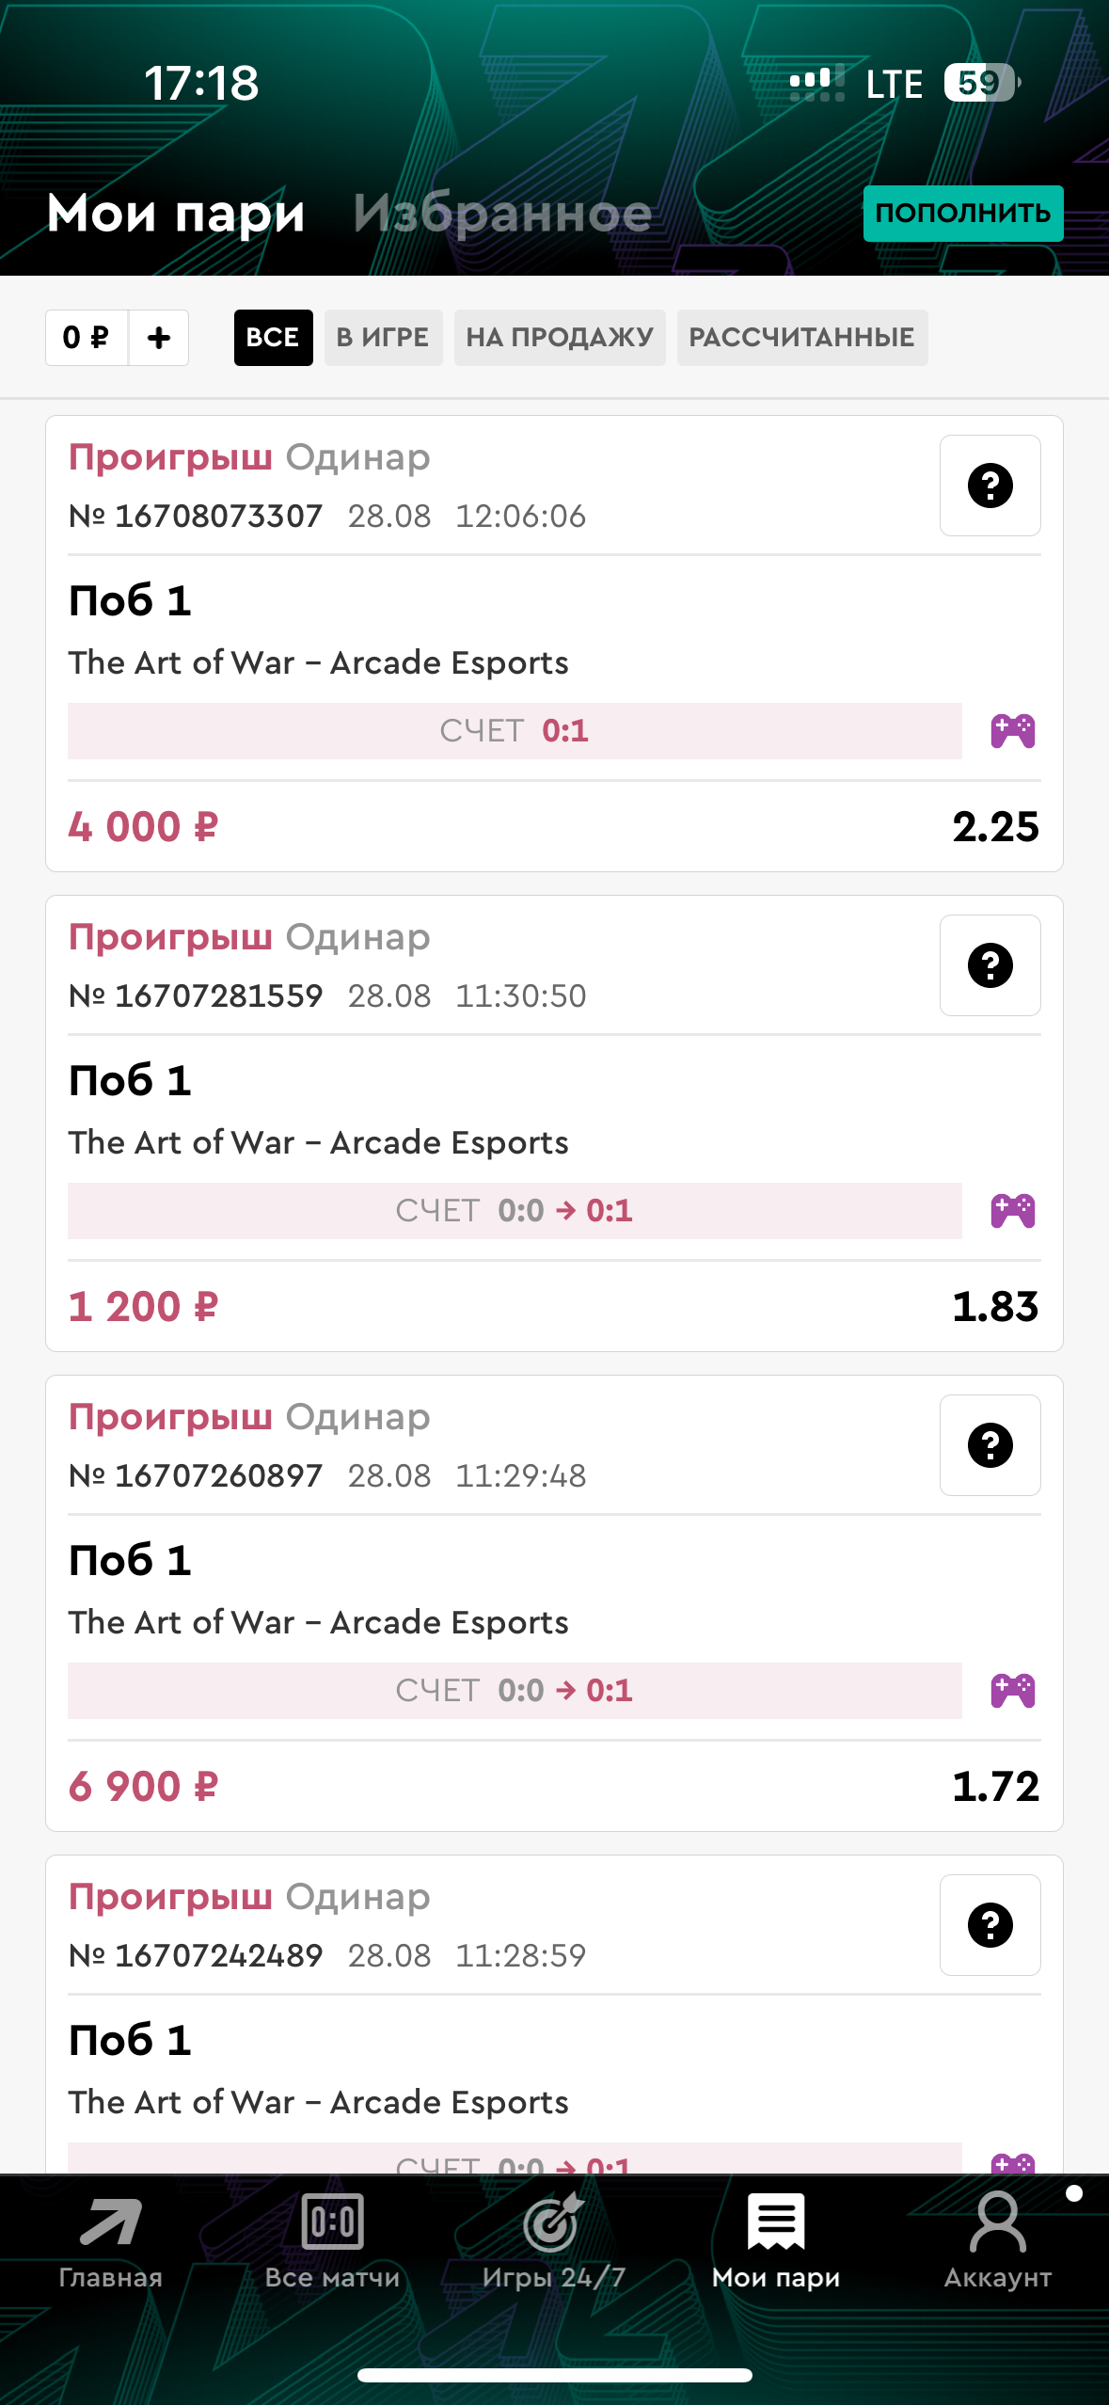Tap gamepad icon on 6 900 ₽ bet
This screenshot has height=2405, width=1109.
[x=1012, y=1691]
